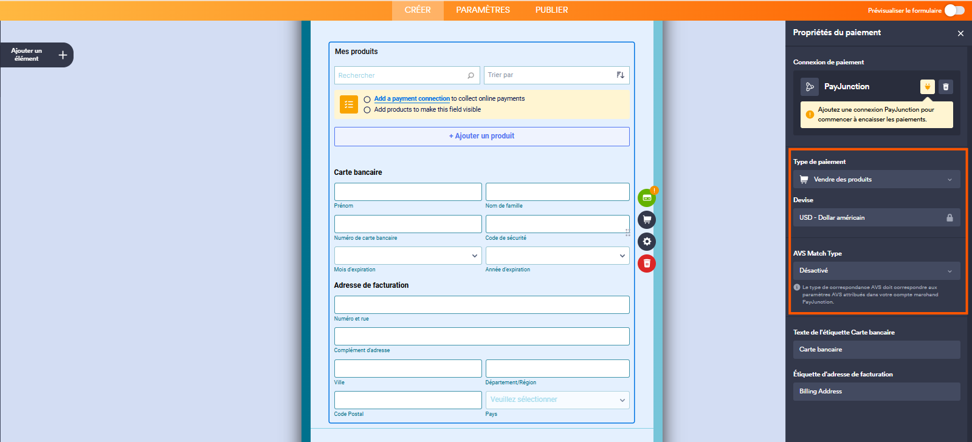The image size is (972, 442).
Task: Click the Numéro de carte bancaire field
Action: click(408, 224)
